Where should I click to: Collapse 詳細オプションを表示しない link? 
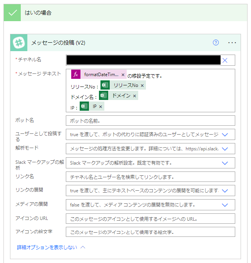[51, 247]
